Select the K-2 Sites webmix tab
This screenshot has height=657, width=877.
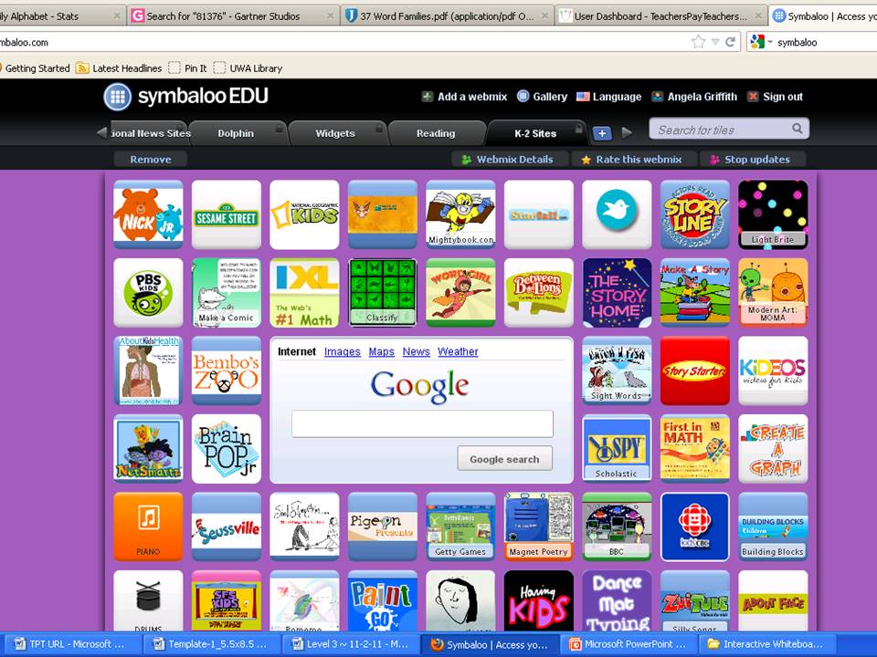pos(536,133)
